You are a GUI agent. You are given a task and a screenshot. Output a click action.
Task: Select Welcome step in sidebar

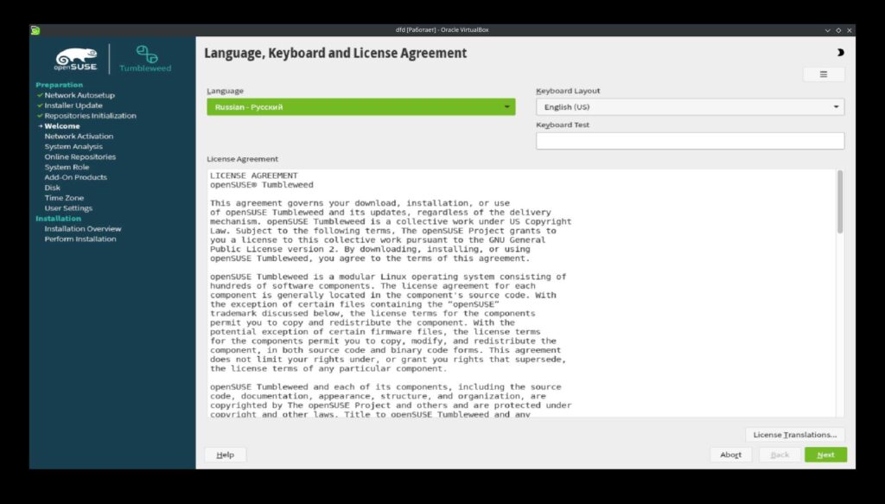point(62,126)
